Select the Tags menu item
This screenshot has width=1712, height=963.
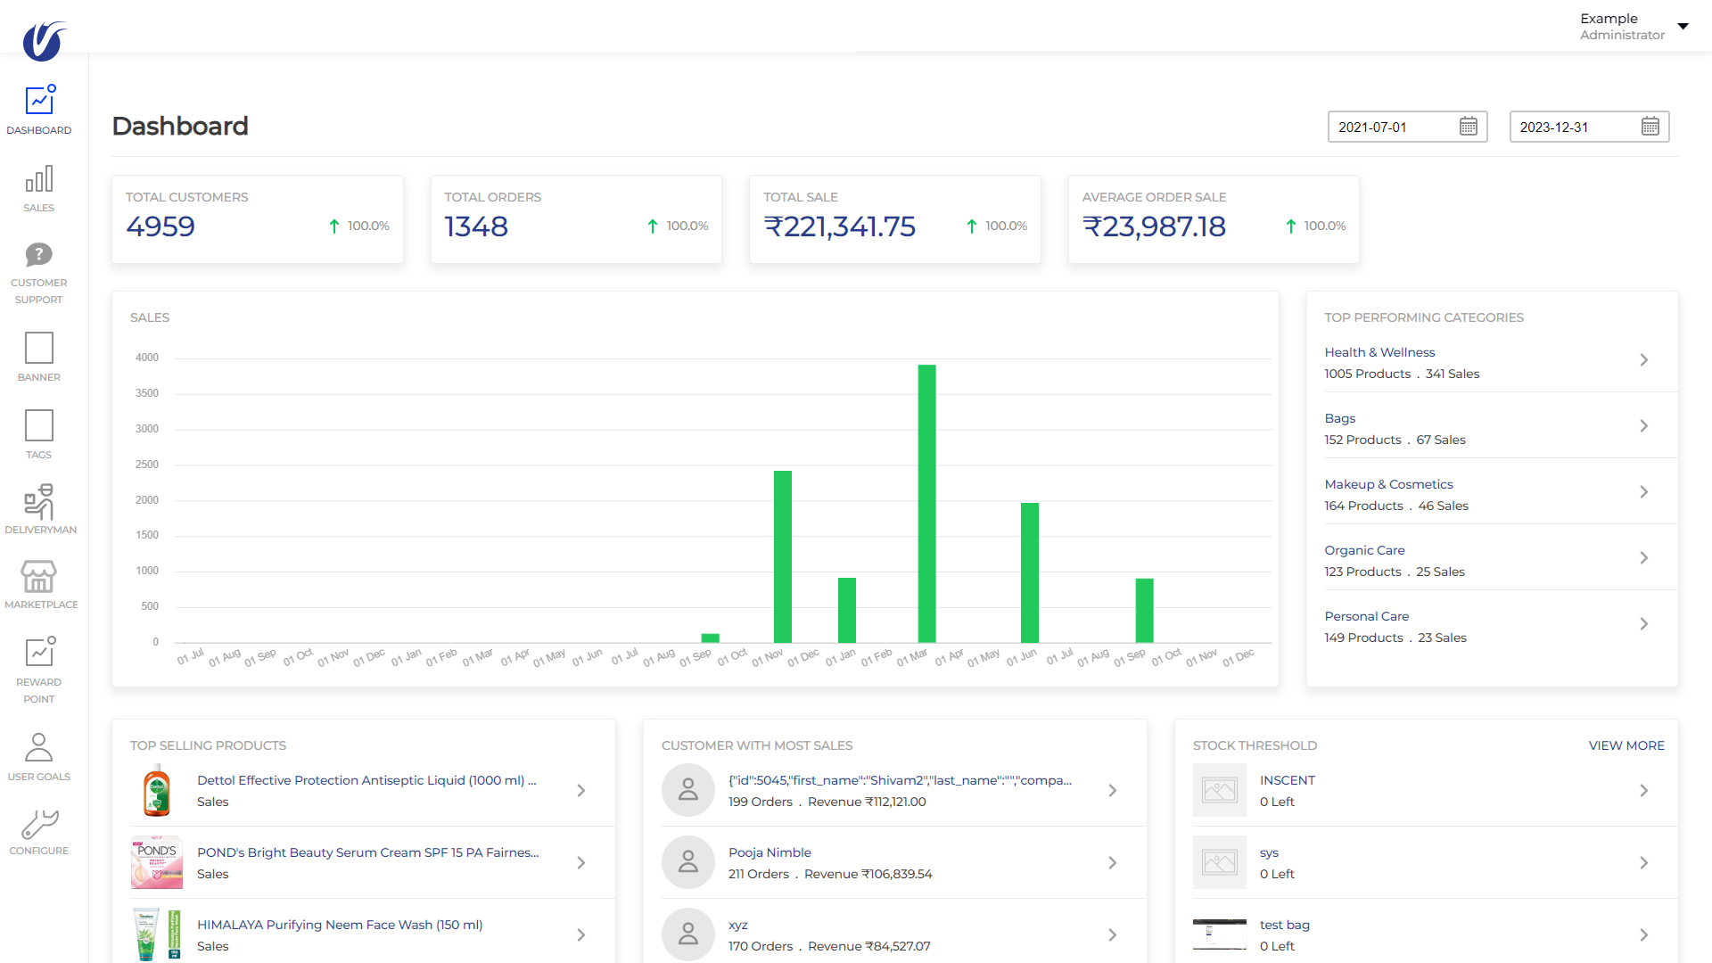[x=38, y=426]
